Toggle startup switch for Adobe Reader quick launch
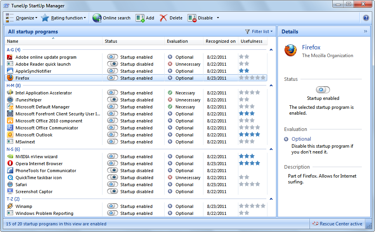Image resolution: width=375 pixels, height=232 pixels. (113, 64)
